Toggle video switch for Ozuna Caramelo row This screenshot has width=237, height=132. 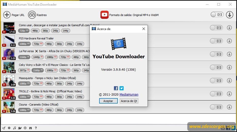(216, 107)
